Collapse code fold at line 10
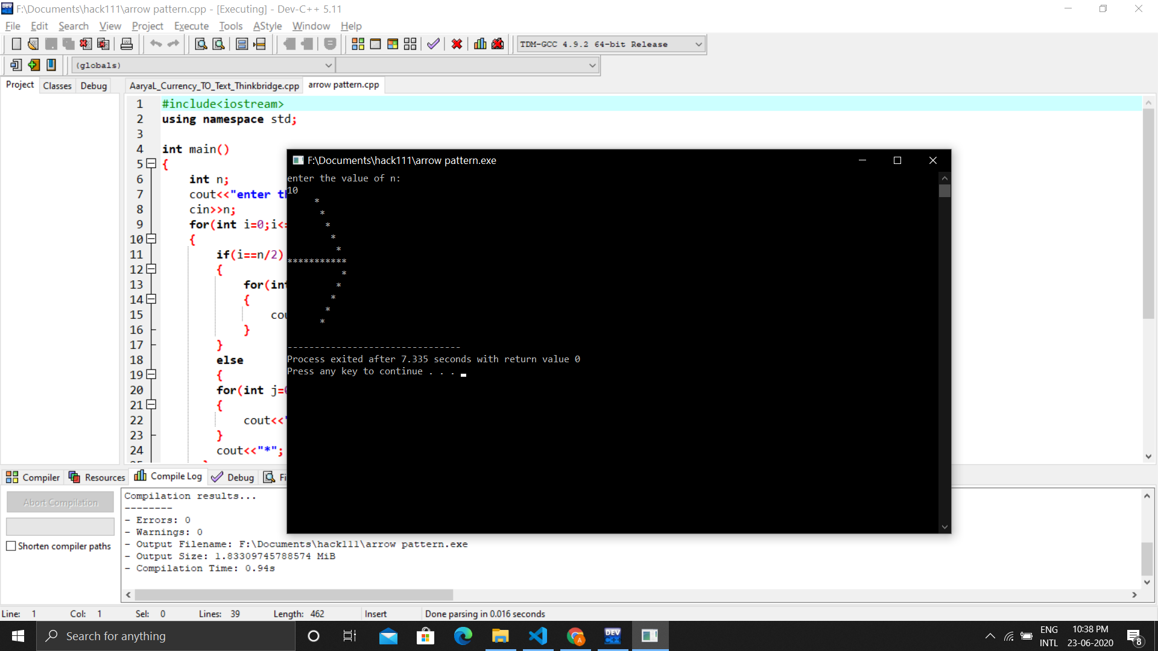This screenshot has width=1158, height=651. pyautogui.click(x=151, y=239)
